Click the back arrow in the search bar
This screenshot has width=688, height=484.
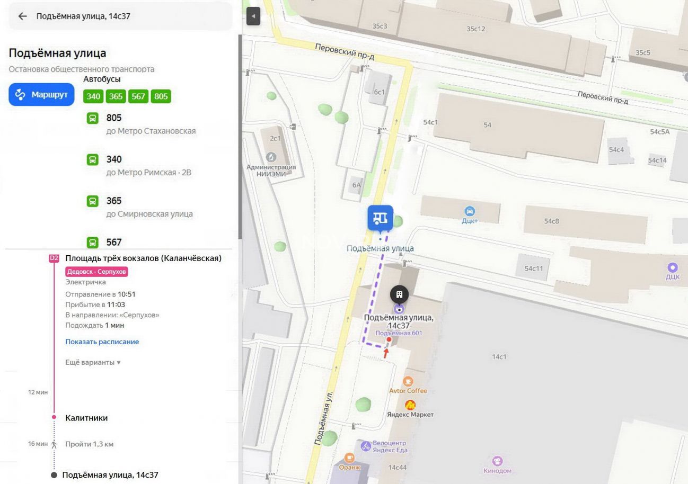coord(22,16)
